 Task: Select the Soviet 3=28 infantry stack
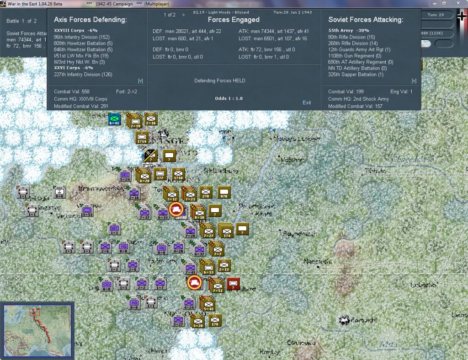click(x=197, y=321)
